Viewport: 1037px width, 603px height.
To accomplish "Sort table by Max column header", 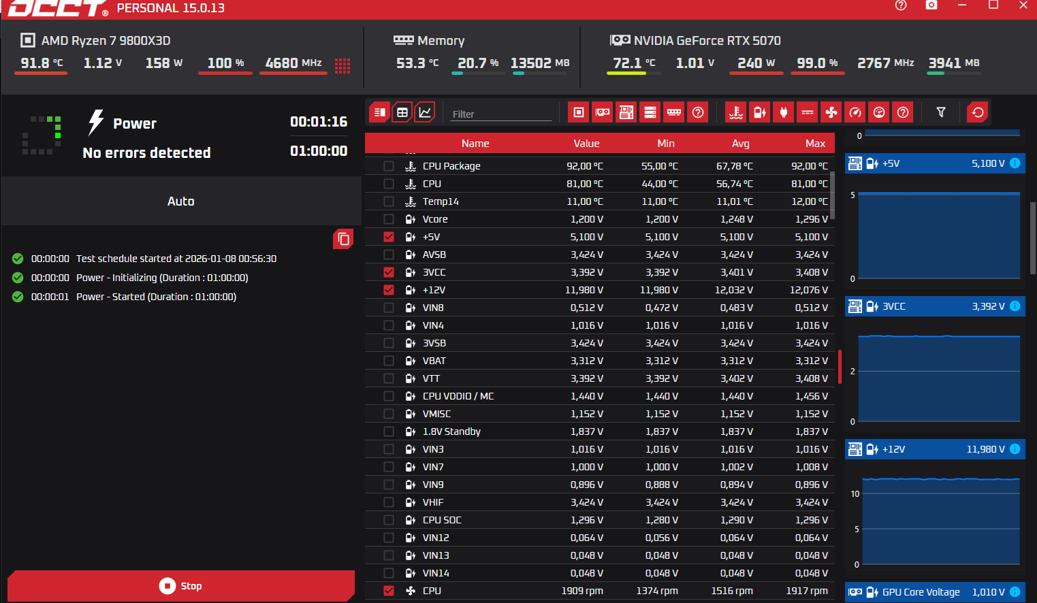I will click(815, 144).
